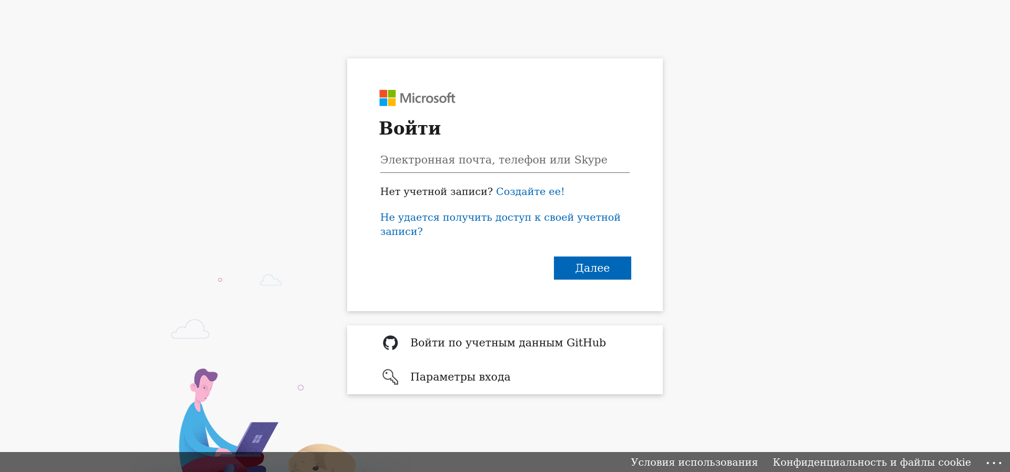Click the GitHub octocat icon
This screenshot has width=1010, height=472.
[390, 343]
